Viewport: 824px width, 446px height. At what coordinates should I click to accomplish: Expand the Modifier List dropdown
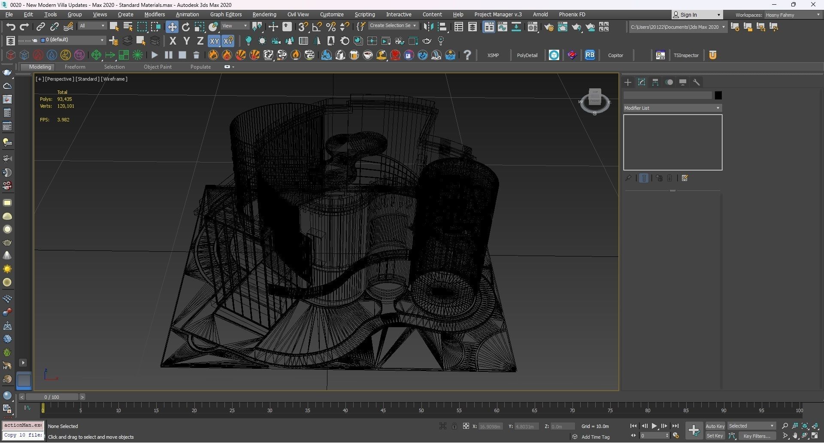coord(672,108)
